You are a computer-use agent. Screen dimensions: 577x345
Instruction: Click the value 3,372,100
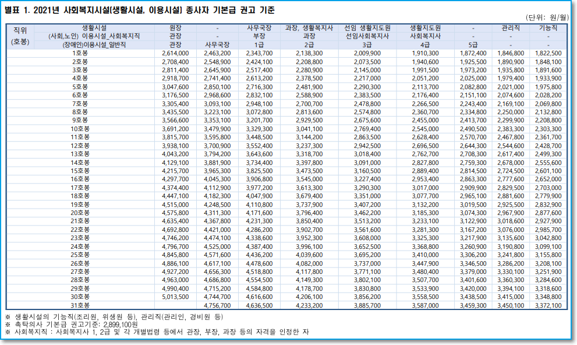click(x=548, y=305)
